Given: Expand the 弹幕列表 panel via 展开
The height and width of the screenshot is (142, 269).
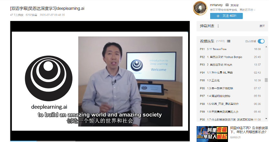Looking at the screenshot, I should pyautogui.click(x=262, y=26).
